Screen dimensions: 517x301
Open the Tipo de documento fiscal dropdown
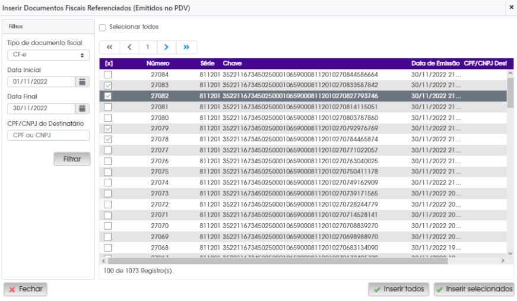click(49, 55)
